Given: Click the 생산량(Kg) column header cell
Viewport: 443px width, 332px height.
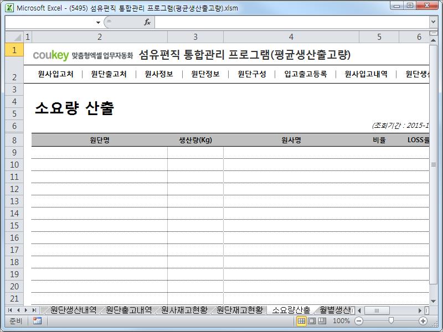Looking at the screenshot, I should click(195, 140).
